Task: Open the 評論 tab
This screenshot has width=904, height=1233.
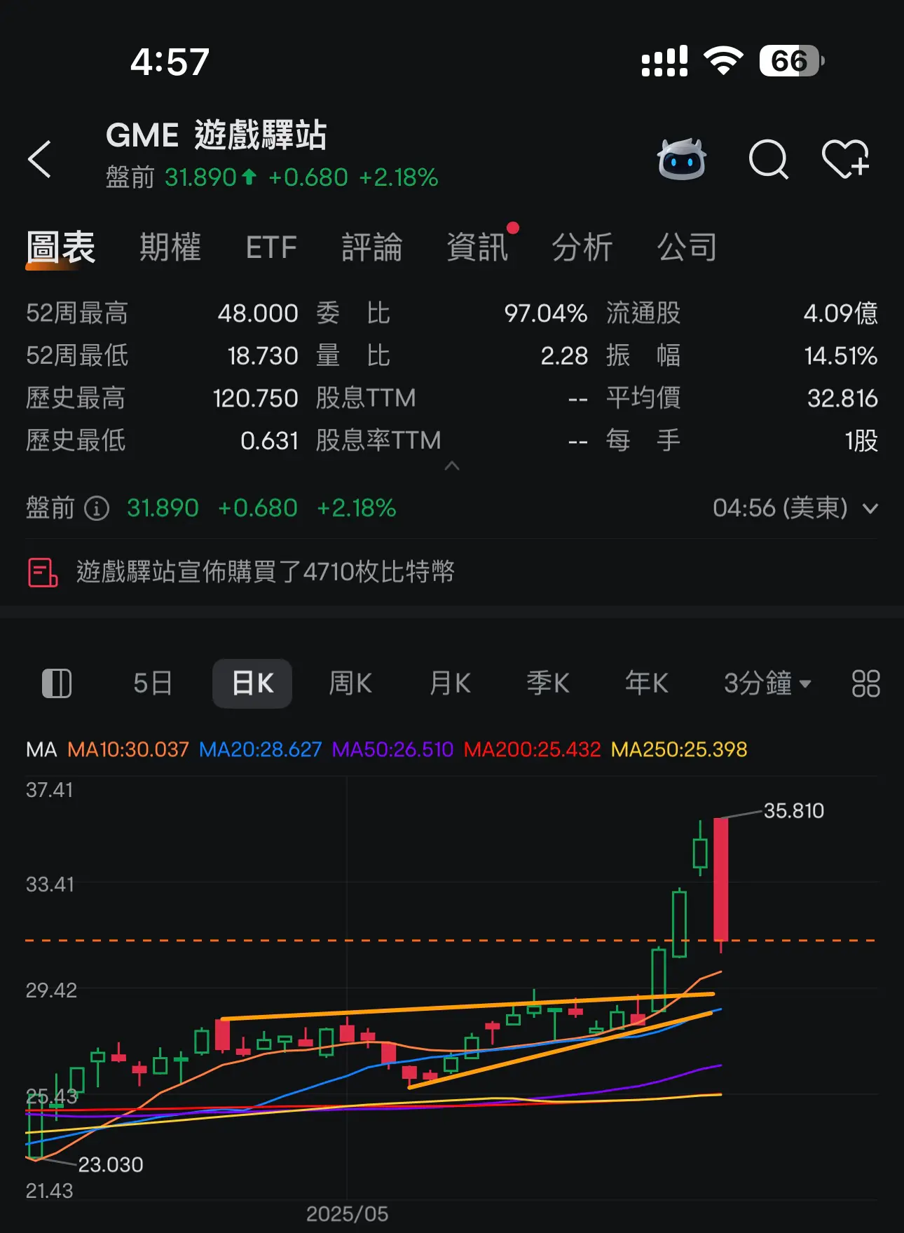Action: point(372,247)
